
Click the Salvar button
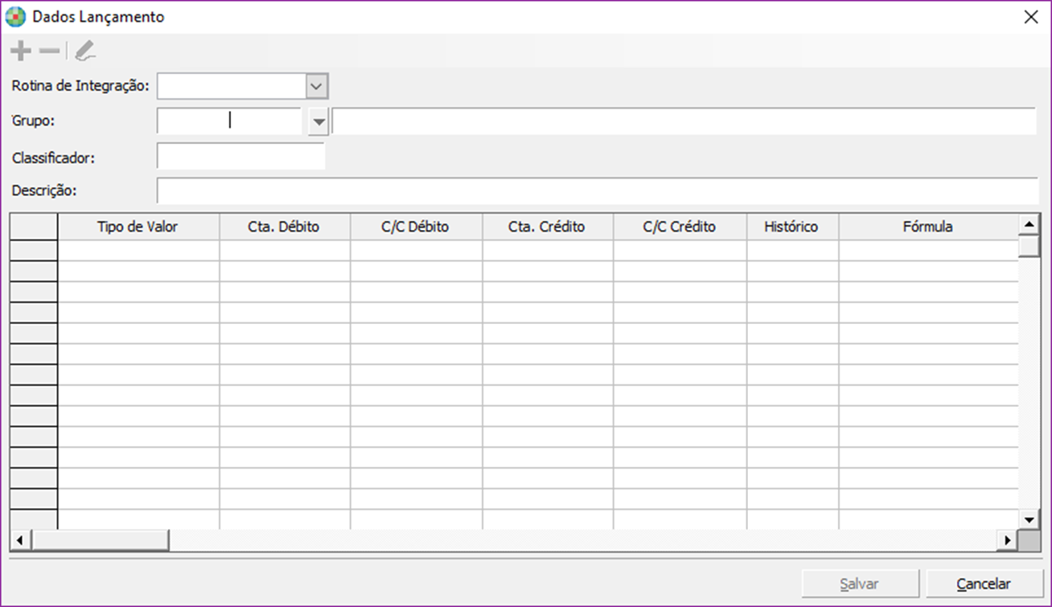coord(860,584)
